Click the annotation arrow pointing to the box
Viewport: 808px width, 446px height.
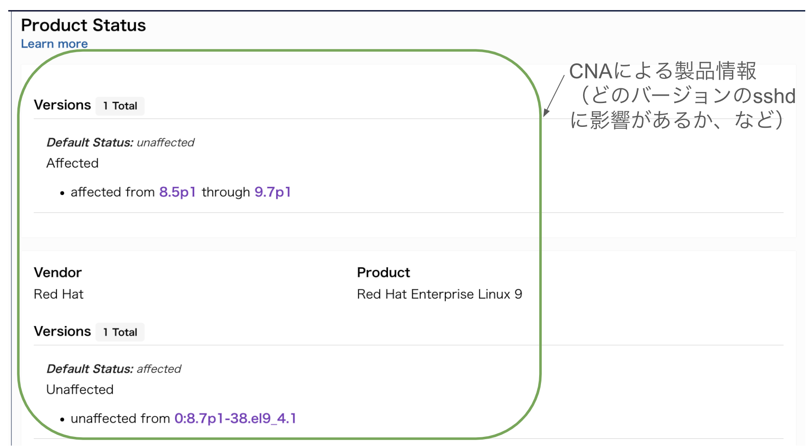point(554,96)
